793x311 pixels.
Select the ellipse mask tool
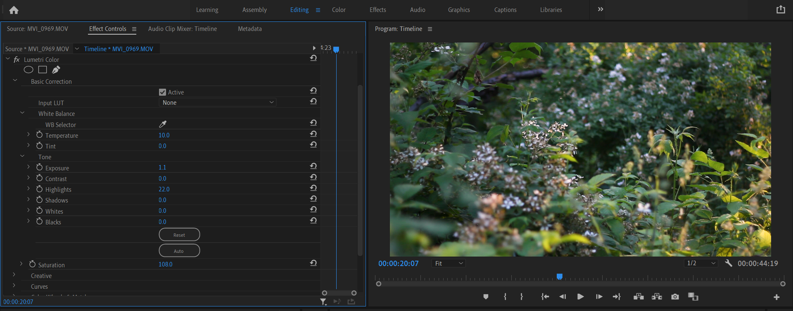[x=28, y=70]
